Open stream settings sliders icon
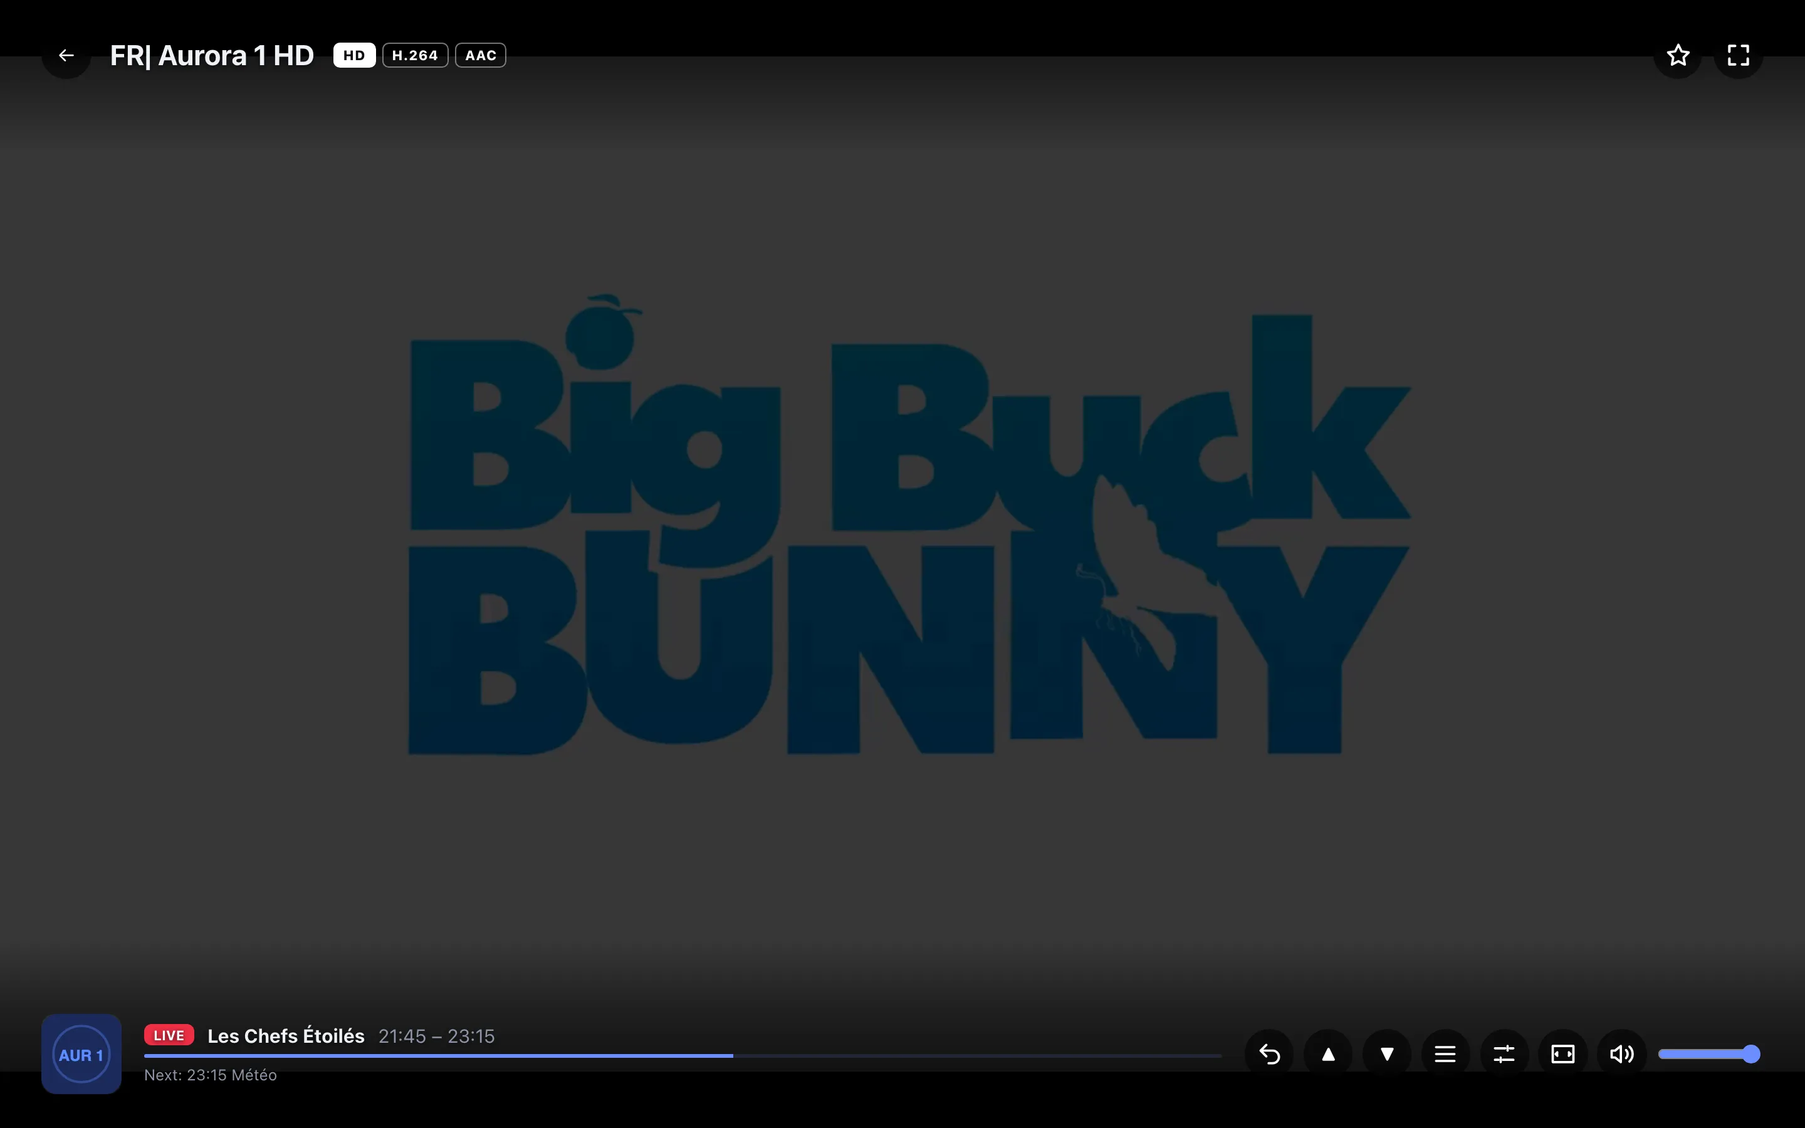1805x1128 pixels. [1504, 1054]
